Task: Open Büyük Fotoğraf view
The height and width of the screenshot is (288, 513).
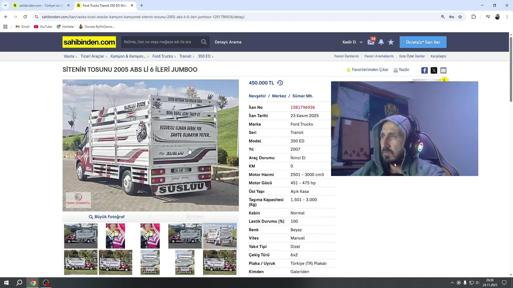Action: [107, 217]
